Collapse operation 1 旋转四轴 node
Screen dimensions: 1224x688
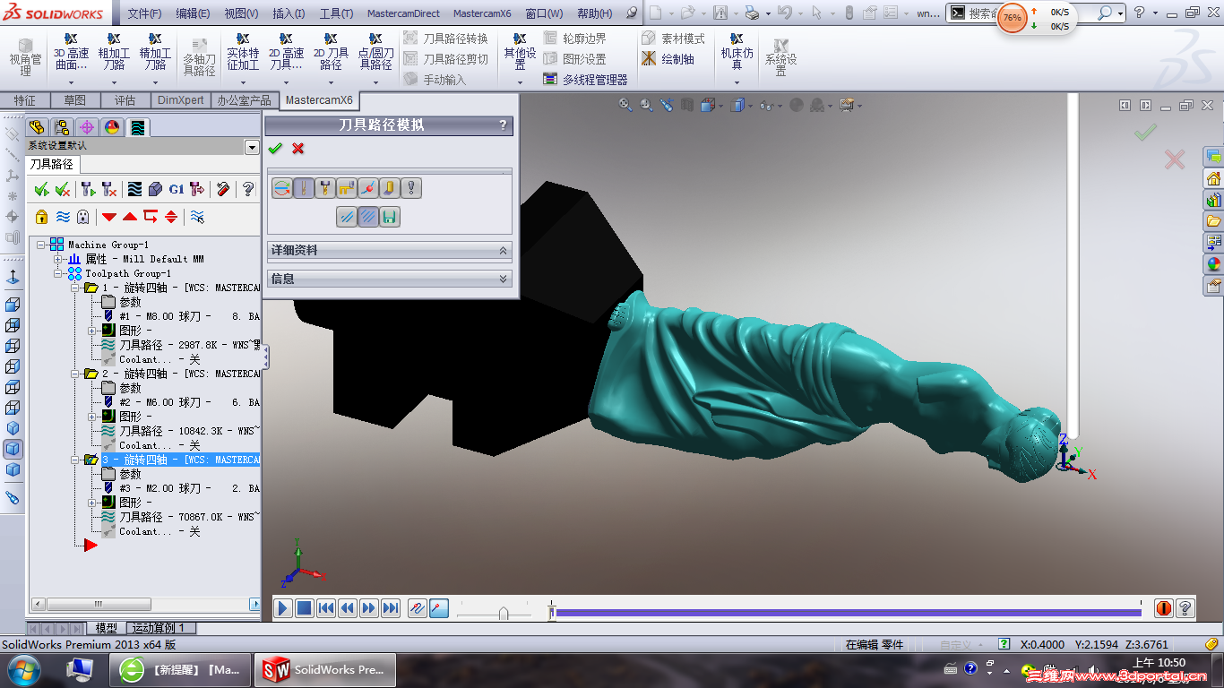click(75, 288)
